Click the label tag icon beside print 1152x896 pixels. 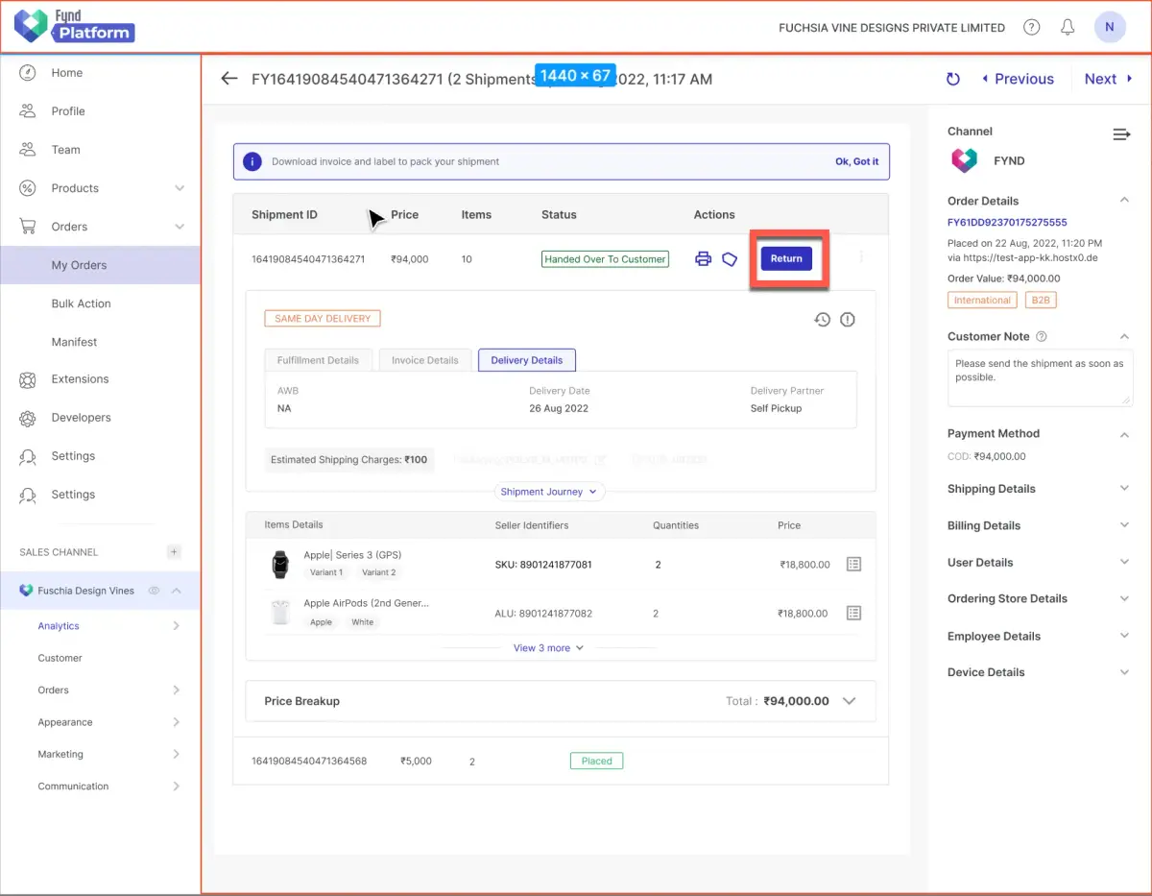[x=730, y=259]
